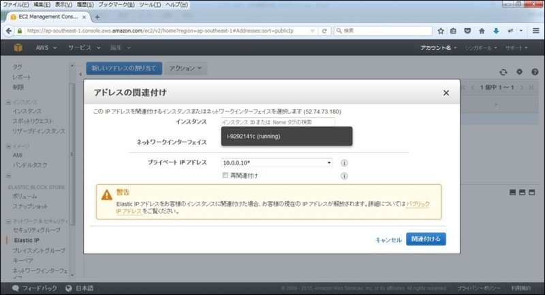Click the AWS cube logo icon
This screenshot has height=295, width=545.
(18, 48)
